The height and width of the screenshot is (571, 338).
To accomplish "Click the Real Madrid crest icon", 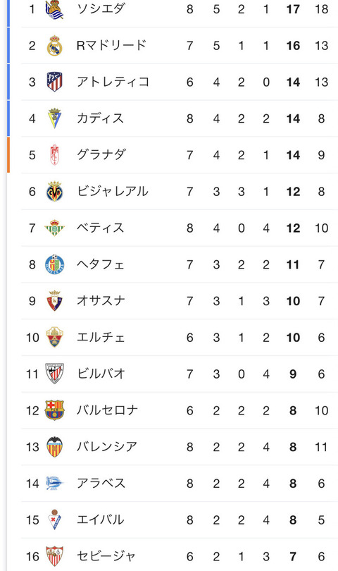I will tap(55, 46).
